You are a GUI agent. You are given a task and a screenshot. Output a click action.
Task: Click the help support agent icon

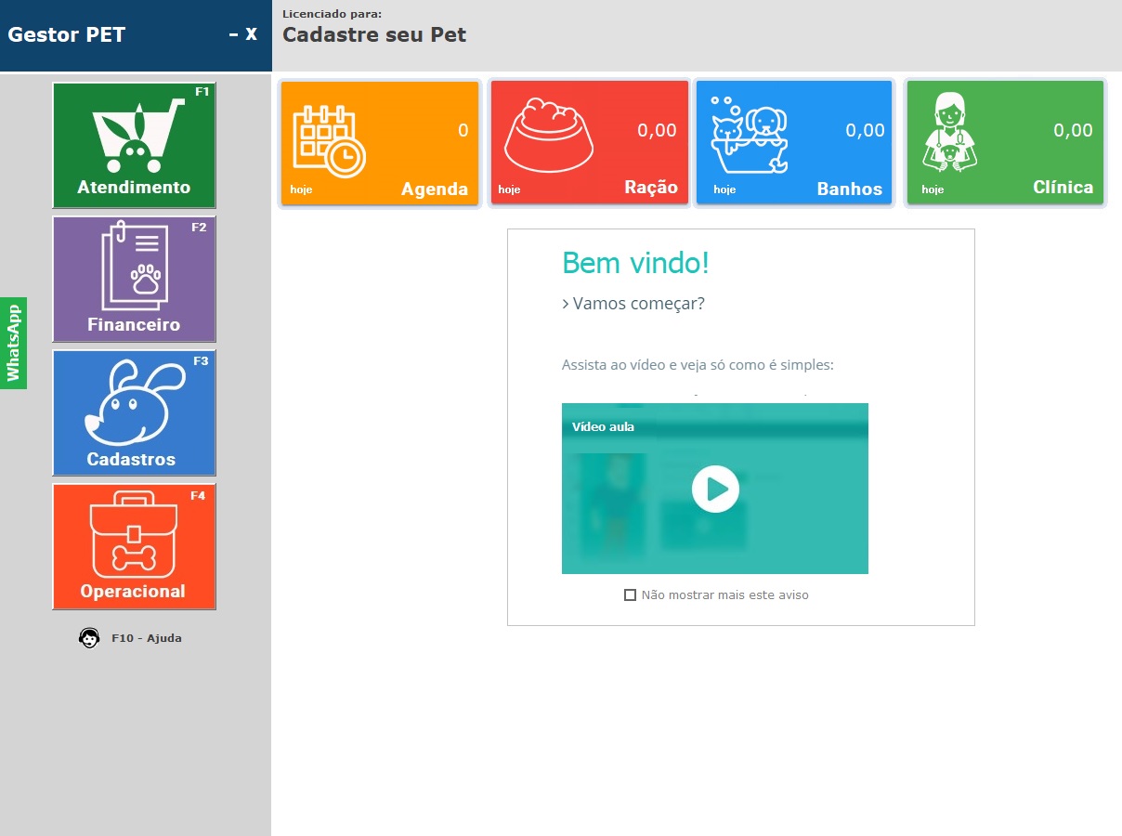pos(89,638)
